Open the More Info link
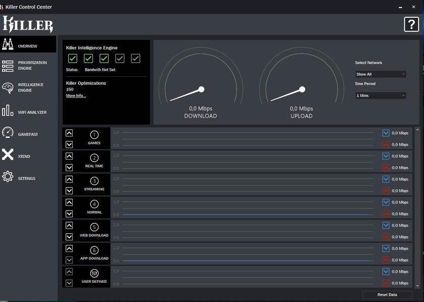 pos(76,95)
